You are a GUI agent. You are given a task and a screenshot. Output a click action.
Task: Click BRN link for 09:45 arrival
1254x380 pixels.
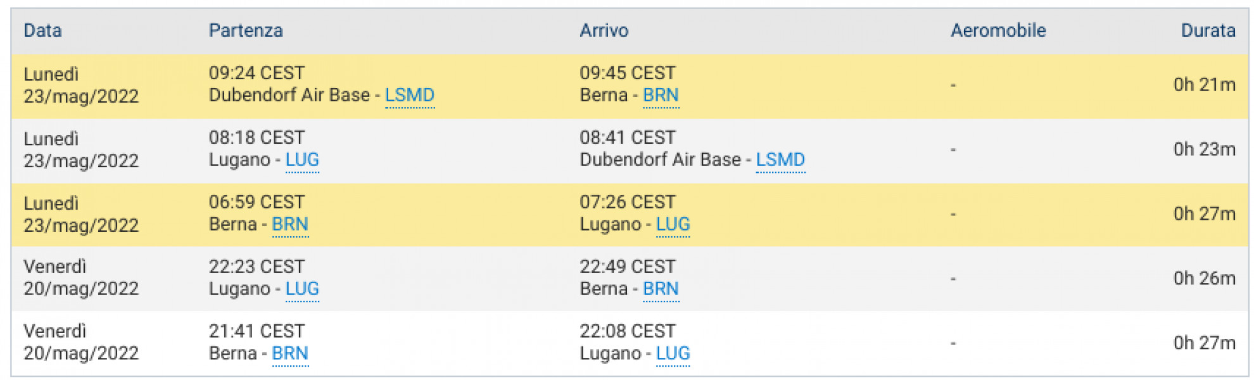click(x=661, y=95)
